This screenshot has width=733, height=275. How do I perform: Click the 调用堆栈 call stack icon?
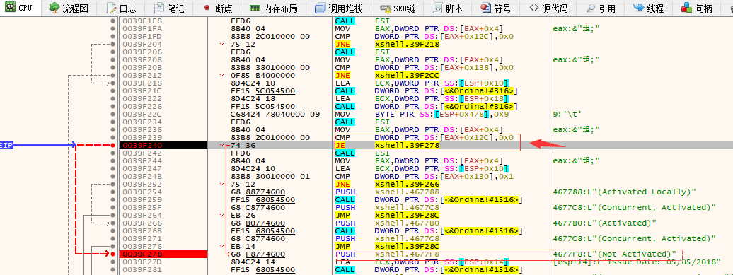point(320,8)
